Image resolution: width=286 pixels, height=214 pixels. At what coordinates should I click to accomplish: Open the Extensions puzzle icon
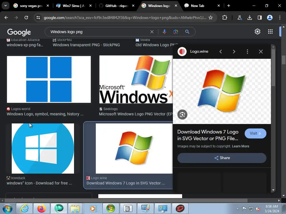pos(225,18)
